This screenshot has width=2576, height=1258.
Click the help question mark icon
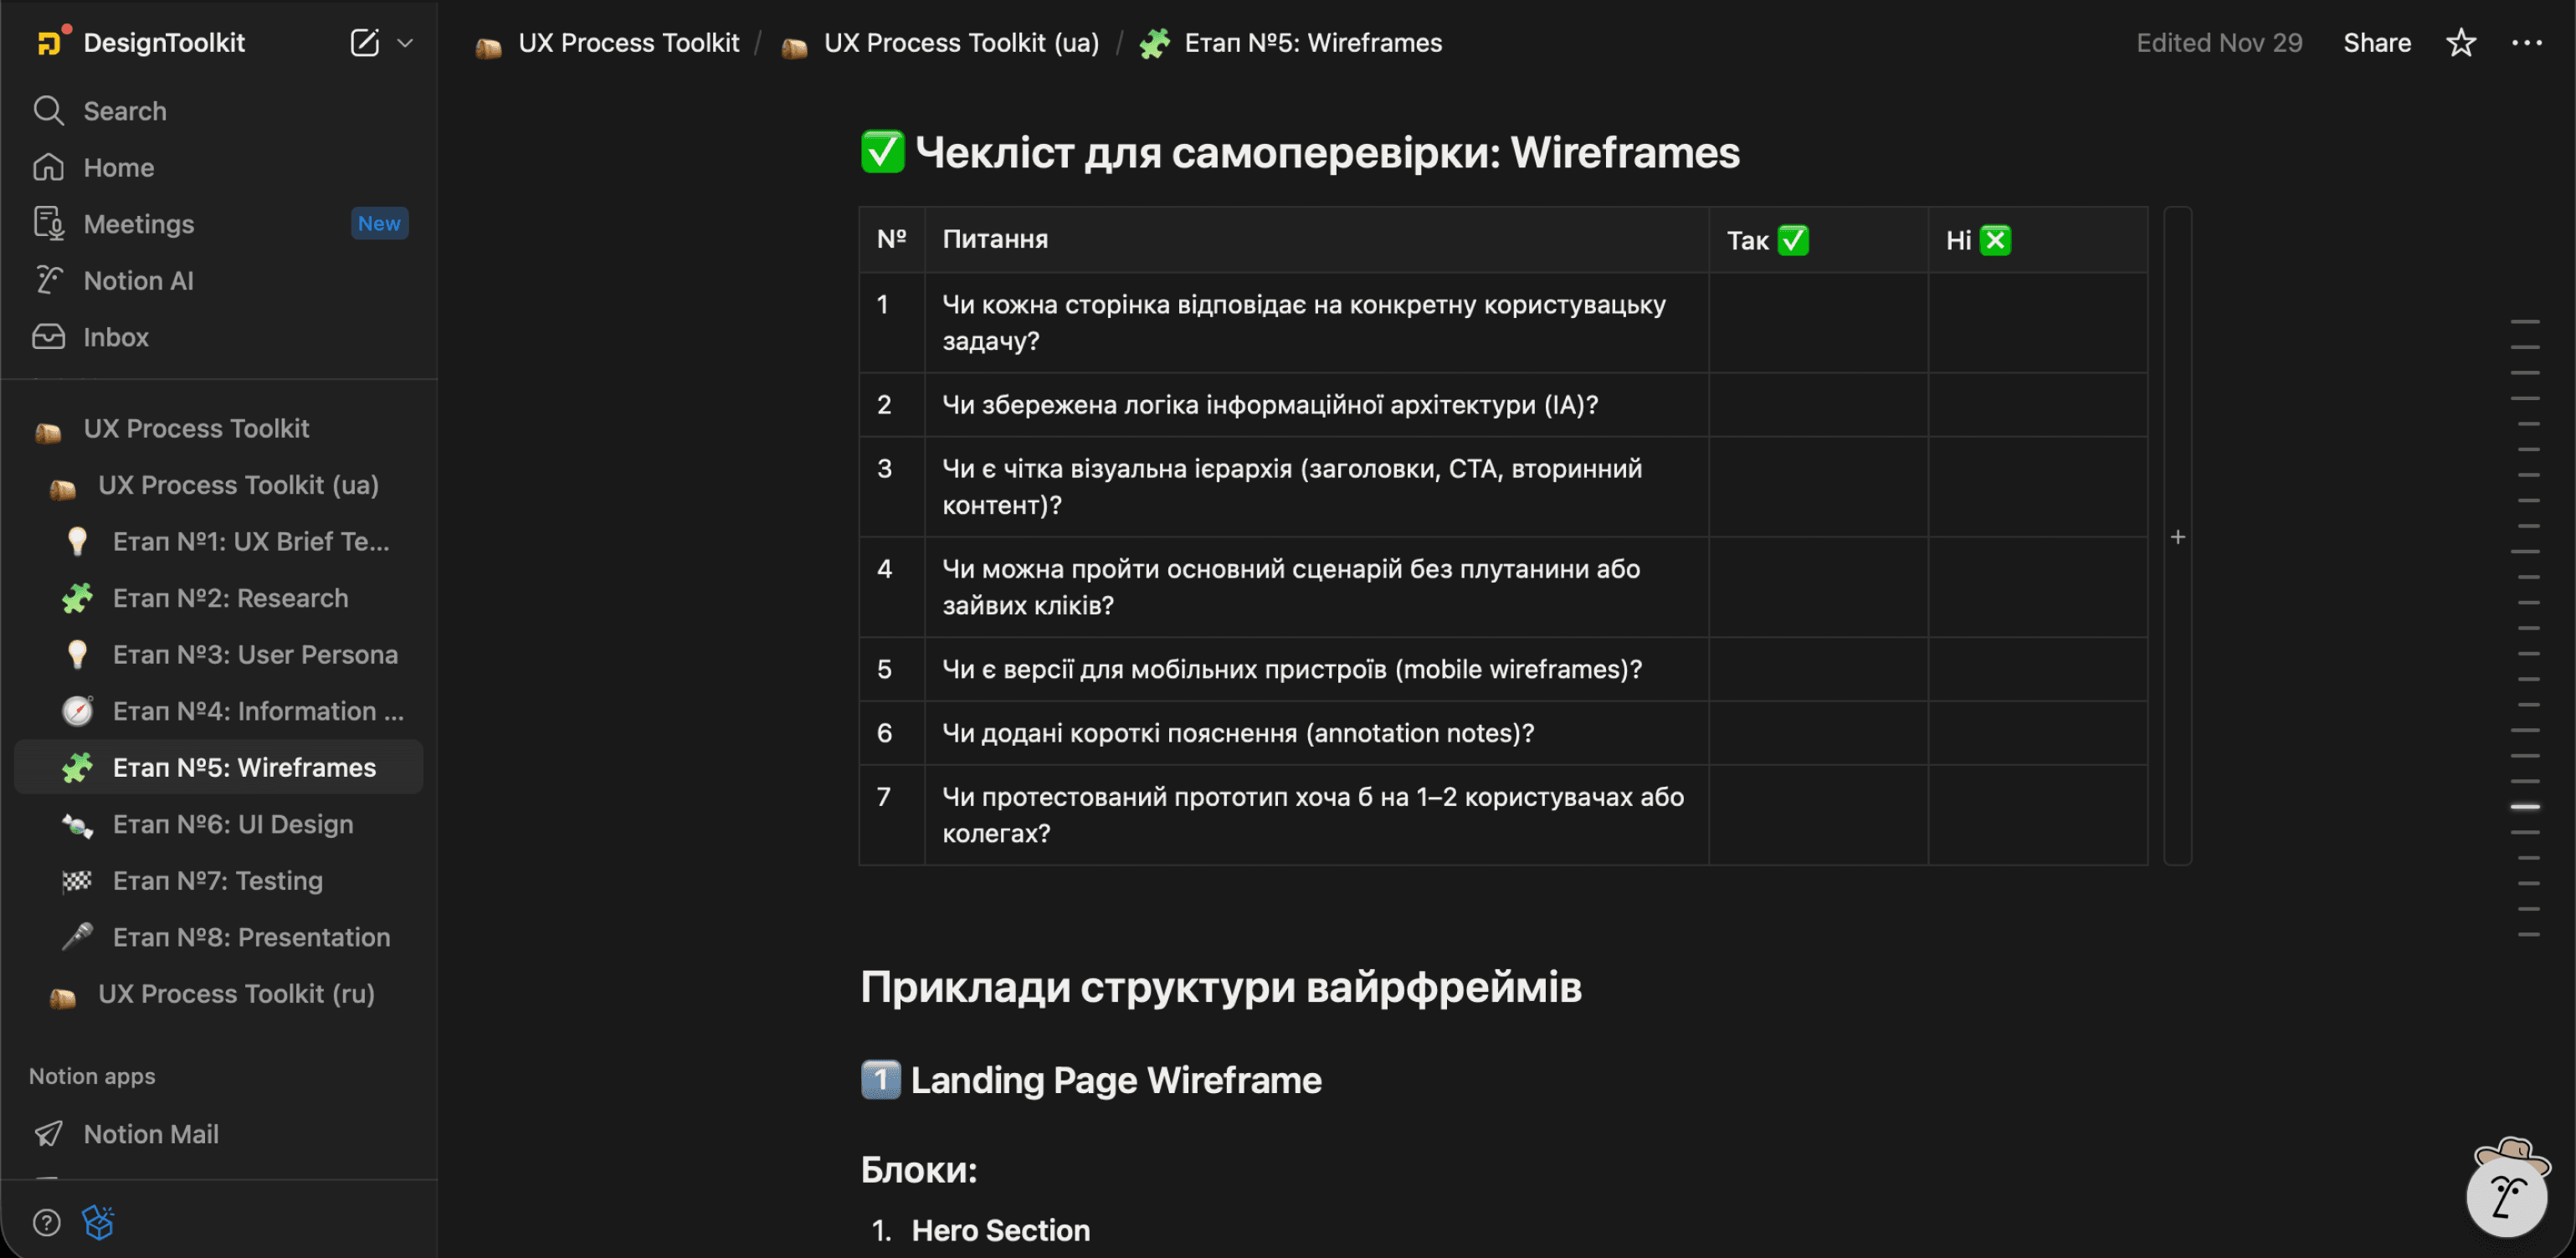tap(47, 1222)
